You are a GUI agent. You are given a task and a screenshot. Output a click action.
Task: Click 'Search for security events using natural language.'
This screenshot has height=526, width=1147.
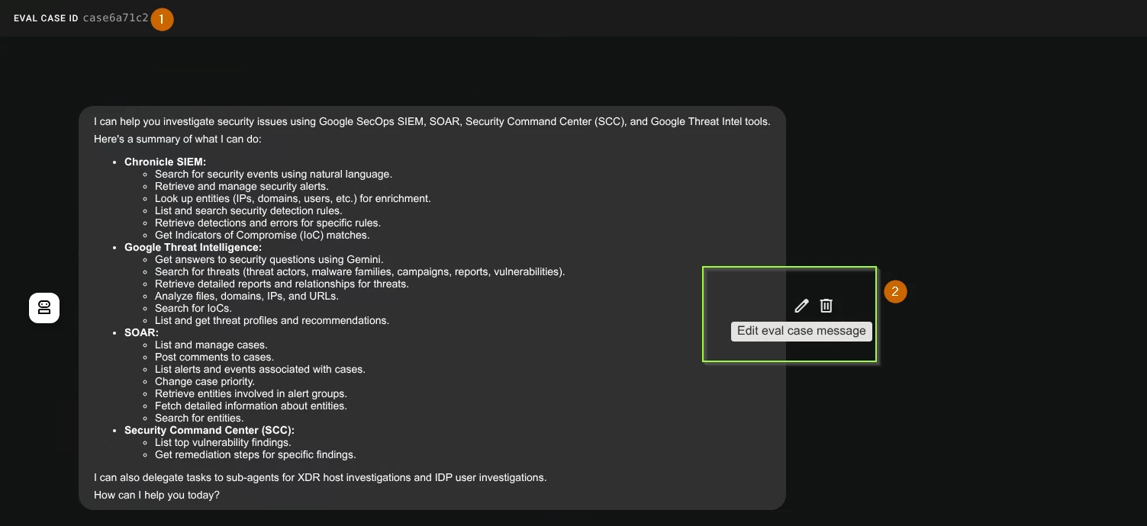(x=273, y=174)
